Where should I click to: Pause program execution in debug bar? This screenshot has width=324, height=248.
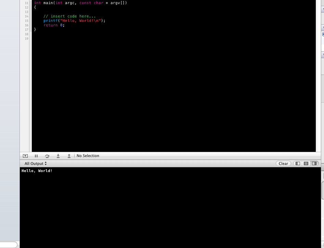[36, 156]
